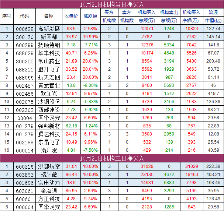Click stock name 西部建设
The width and height of the screenshot is (224, 211).
click(x=49, y=110)
